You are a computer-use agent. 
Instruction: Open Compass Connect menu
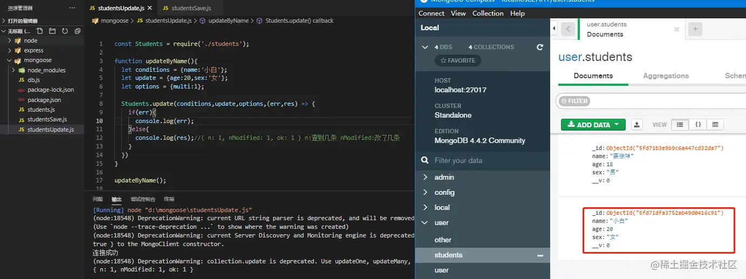[432, 13]
